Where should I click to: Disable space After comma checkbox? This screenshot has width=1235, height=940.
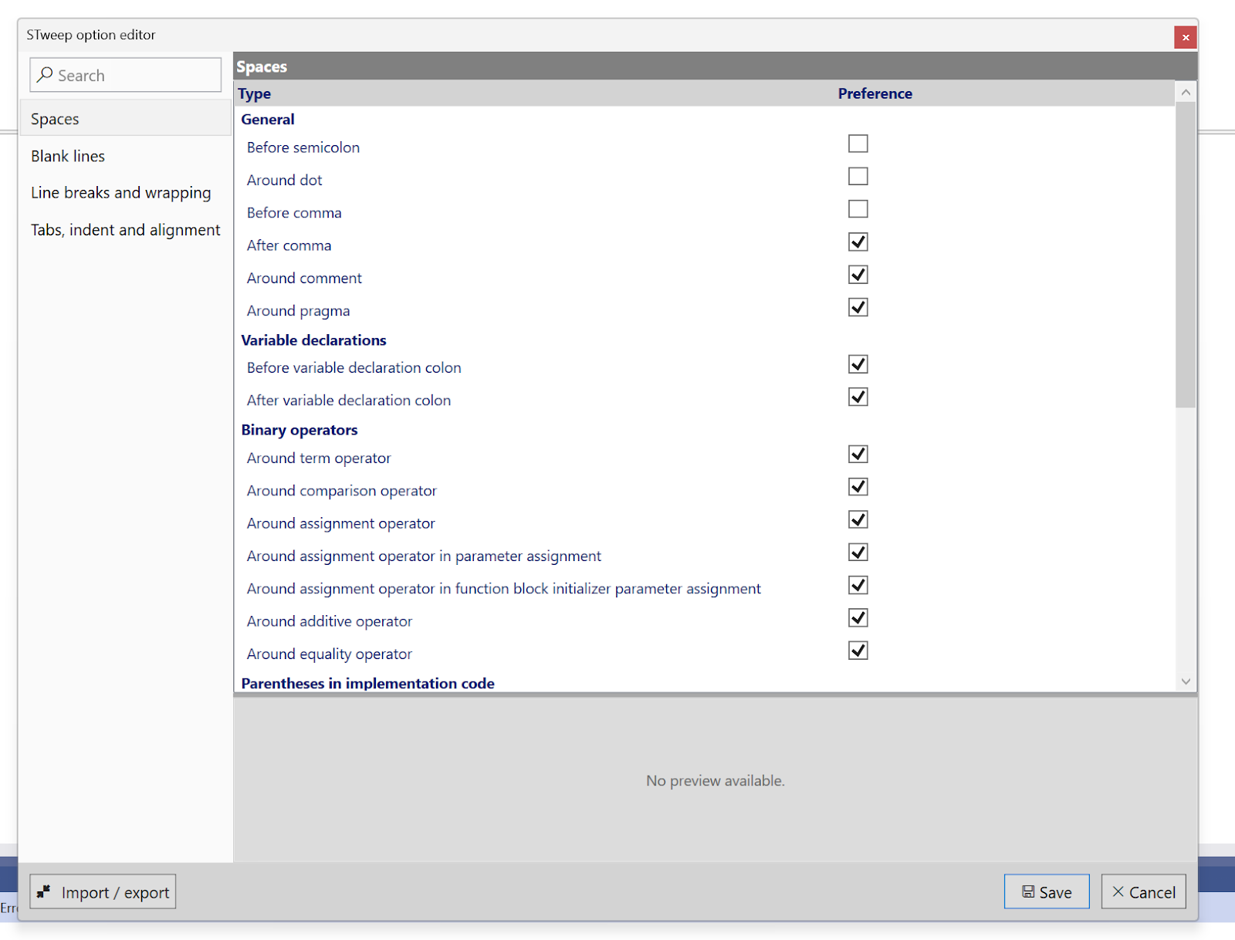tap(858, 242)
